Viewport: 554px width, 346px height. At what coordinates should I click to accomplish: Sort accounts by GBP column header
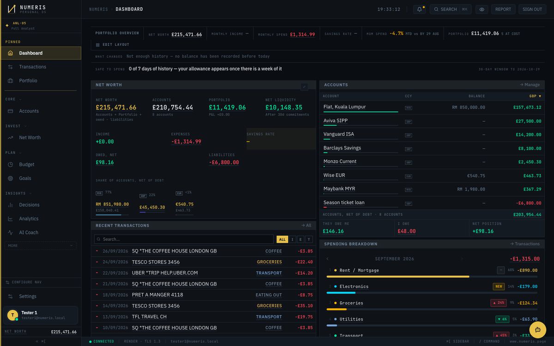point(535,96)
